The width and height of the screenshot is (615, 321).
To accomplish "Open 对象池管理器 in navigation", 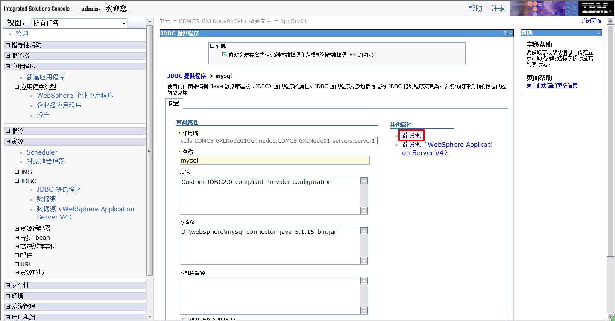I will click(46, 161).
